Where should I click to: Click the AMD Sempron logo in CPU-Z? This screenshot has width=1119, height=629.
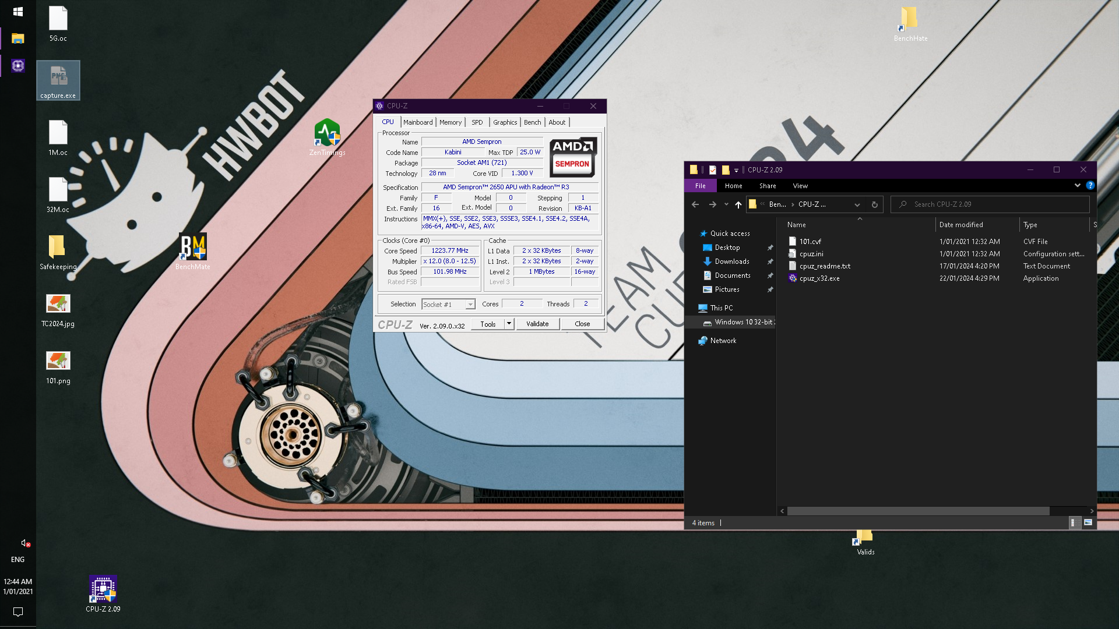[573, 157]
